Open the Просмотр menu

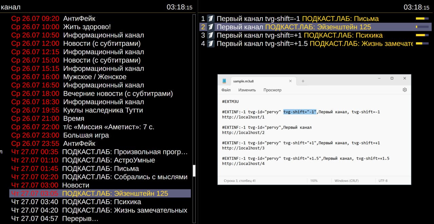272,90
